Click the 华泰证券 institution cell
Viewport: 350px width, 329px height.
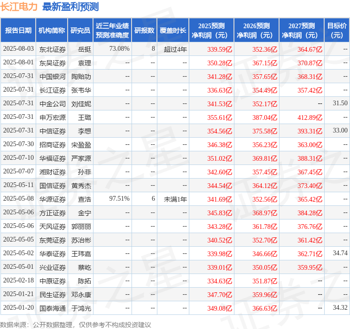[53, 254]
